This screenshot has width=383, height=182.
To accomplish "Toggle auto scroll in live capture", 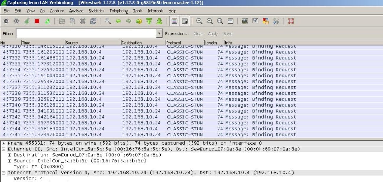I will click(185, 21).
